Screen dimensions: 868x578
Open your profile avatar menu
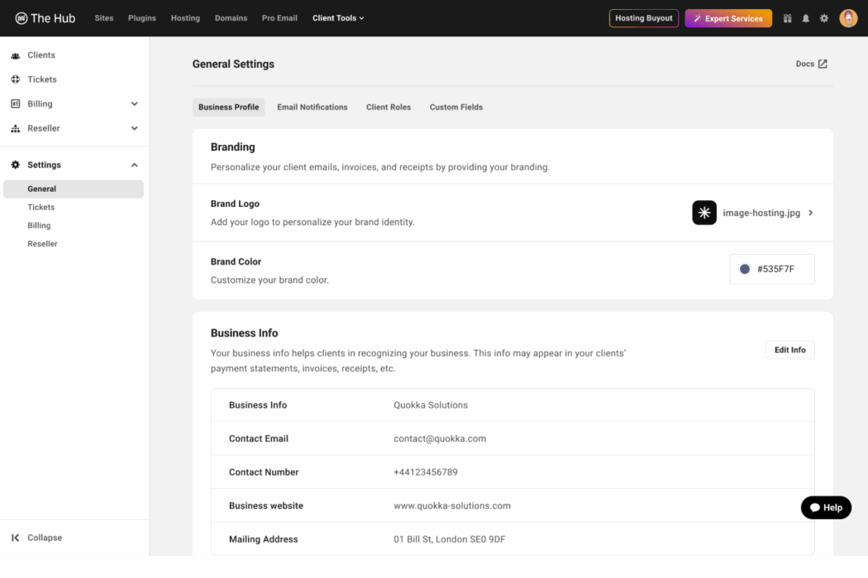click(848, 17)
